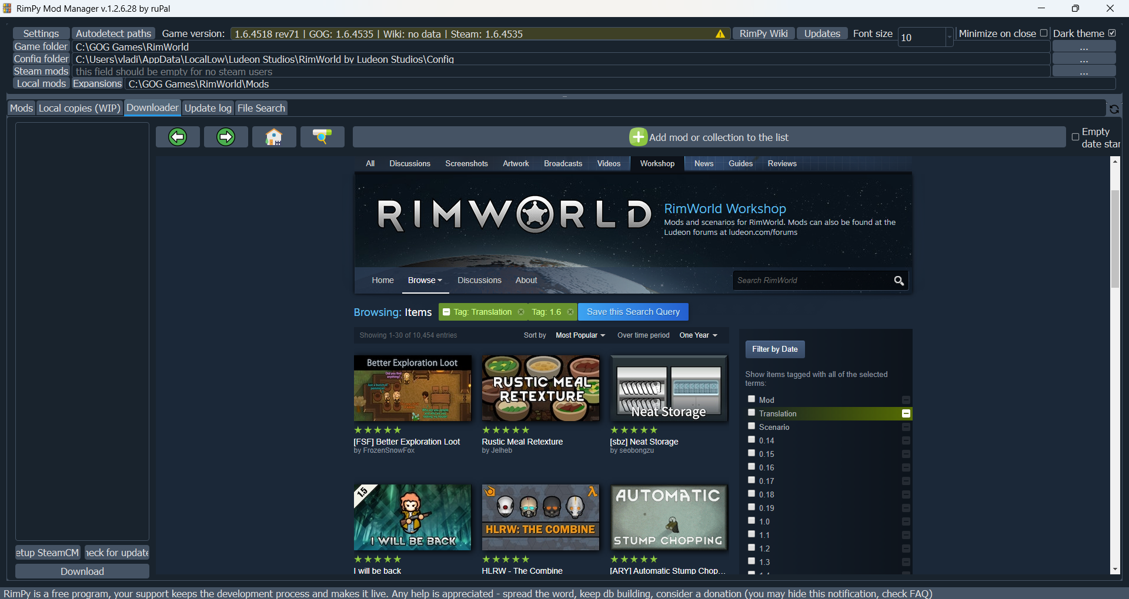Open the Update log tab
Viewport: 1129px width, 599px height.
point(208,108)
